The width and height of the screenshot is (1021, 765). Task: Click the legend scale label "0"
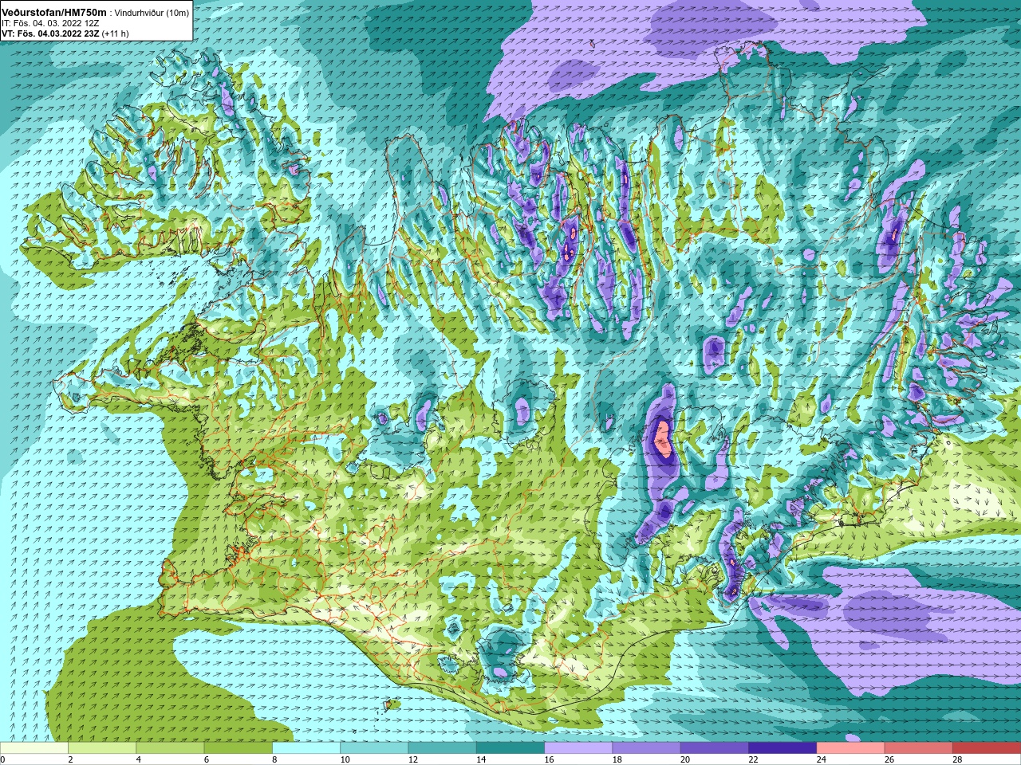2,759
